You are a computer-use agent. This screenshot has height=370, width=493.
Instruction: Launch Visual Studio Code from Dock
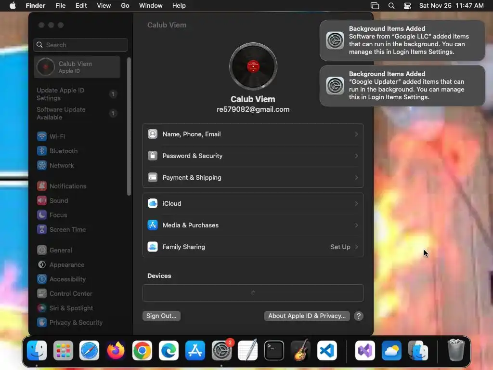coord(327,351)
